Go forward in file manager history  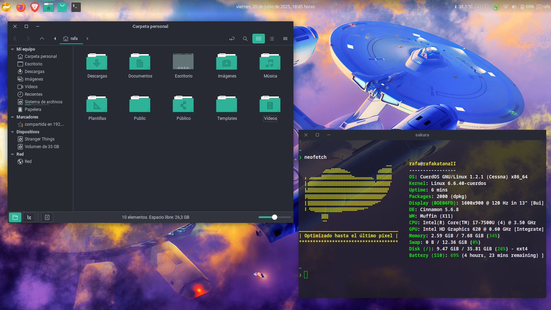click(x=28, y=39)
